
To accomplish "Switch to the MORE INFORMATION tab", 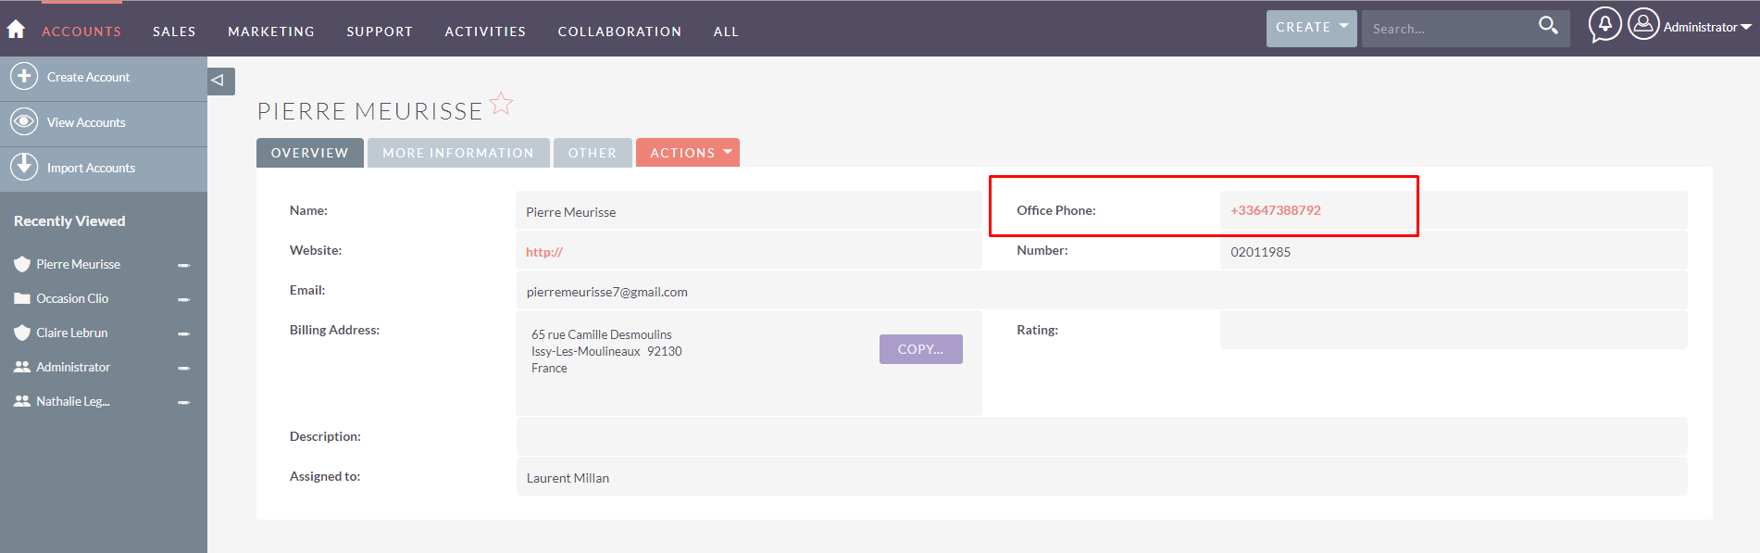I will pyautogui.click(x=458, y=153).
